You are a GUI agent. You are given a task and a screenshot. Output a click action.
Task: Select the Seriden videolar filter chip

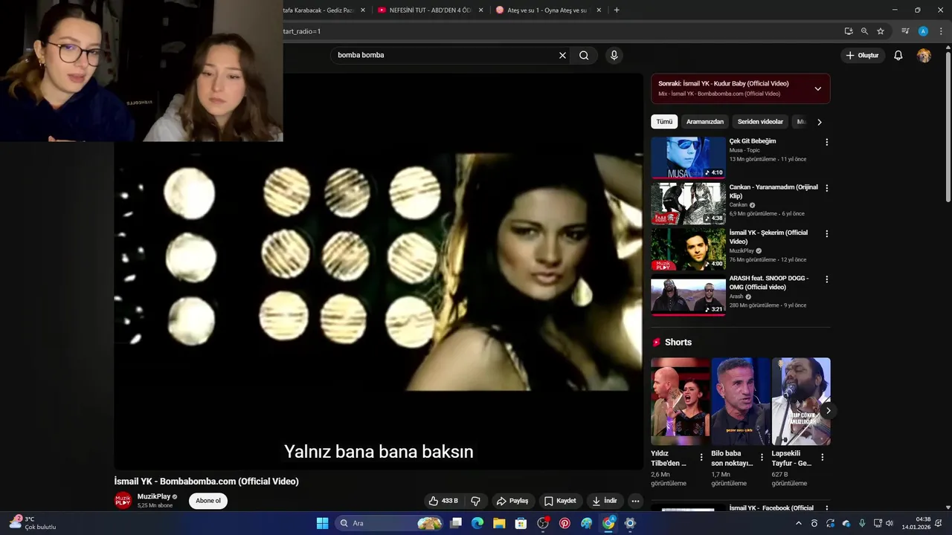[x=760, y=122]
